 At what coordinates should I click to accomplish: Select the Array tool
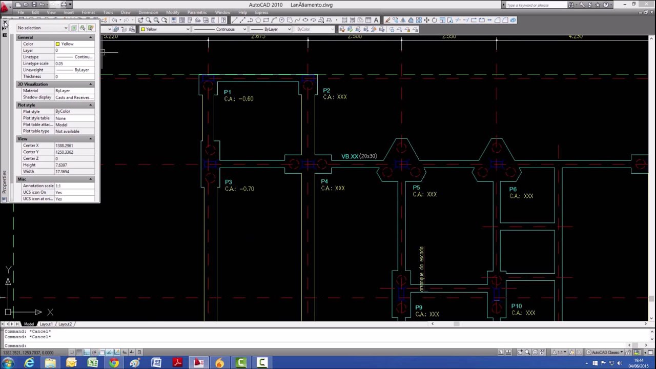[419, 20]
